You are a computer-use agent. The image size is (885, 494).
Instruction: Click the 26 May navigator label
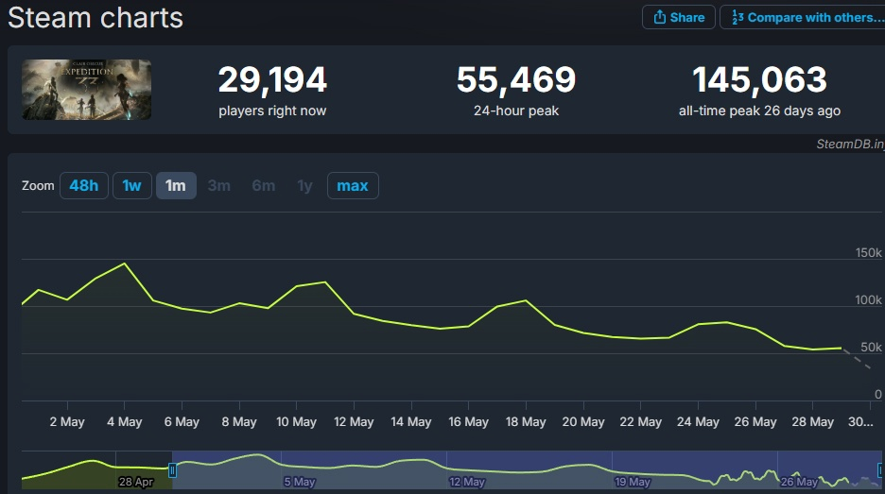pyautogui.click(x=799, y=482)
